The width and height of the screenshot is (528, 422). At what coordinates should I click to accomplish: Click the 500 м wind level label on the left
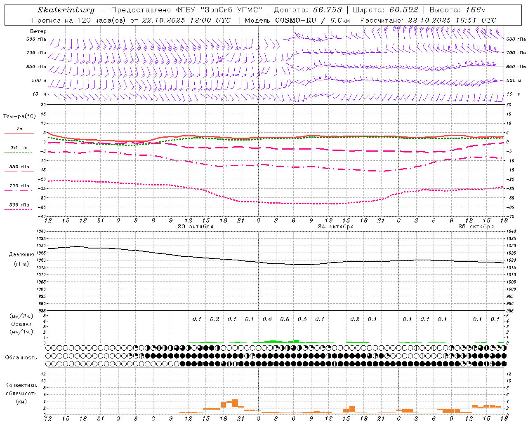[x=39, y=81]
